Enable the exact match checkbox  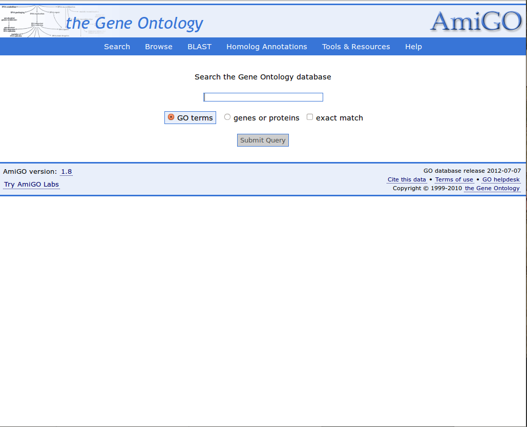pyautogui.click(x=310, y=117)
